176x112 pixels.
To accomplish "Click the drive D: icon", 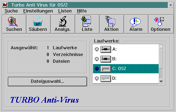I will coord(105,78).
